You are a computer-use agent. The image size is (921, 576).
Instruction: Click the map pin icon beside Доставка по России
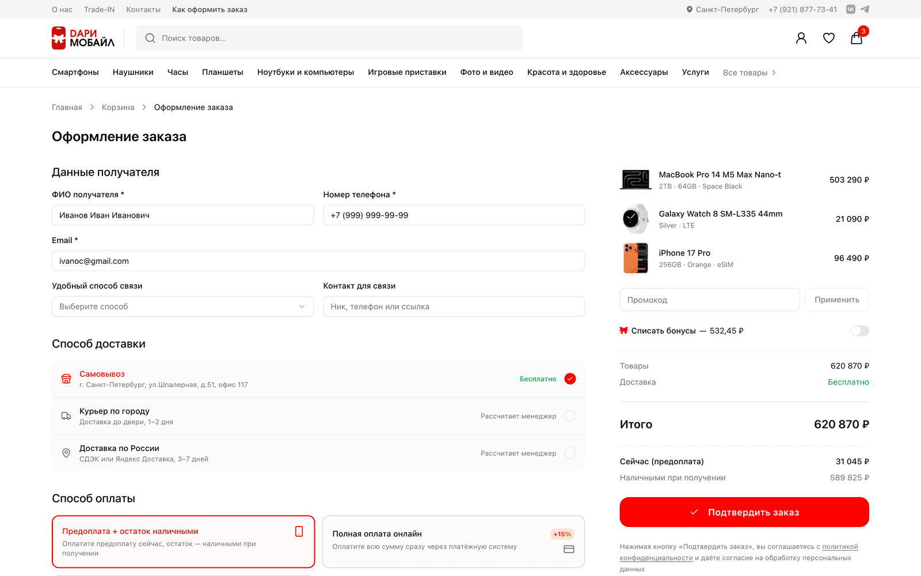click(x=66, y=453)
